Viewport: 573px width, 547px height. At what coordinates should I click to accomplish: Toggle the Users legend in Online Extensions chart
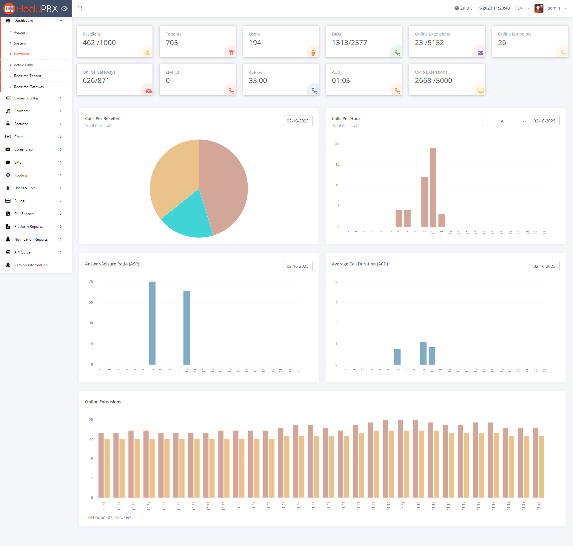[124, 517]
